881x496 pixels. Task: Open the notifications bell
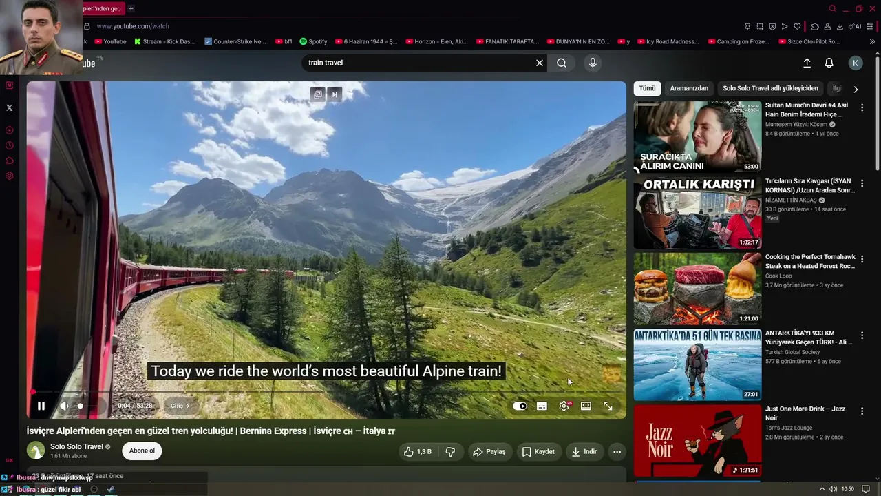[829, 63]
